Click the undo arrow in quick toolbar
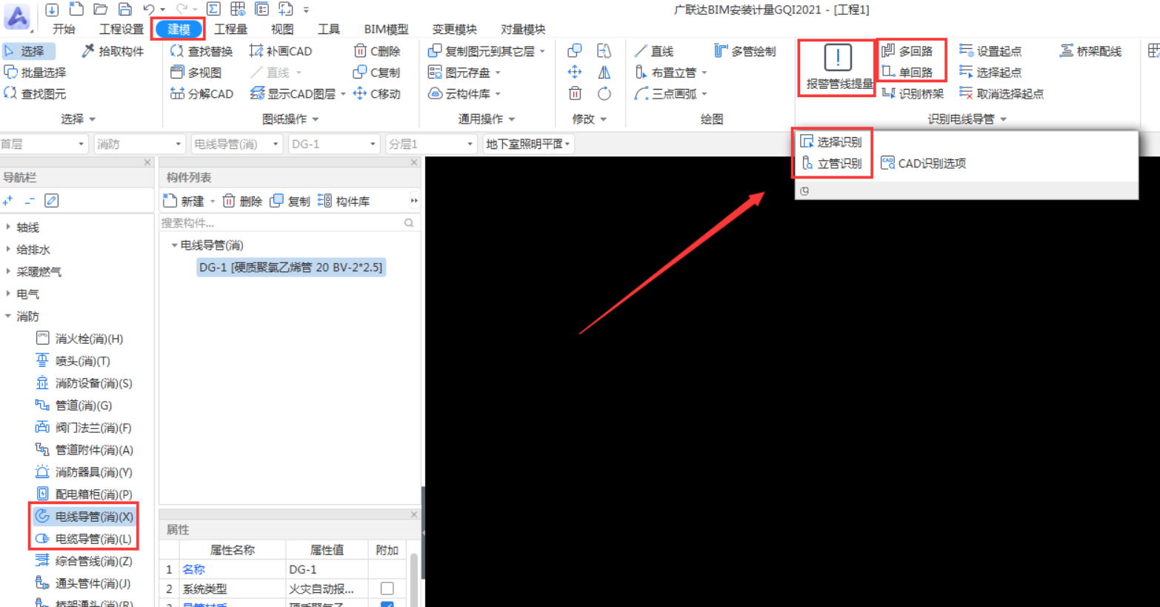This screenshot has height=607, width=1160. click(149, 10)
